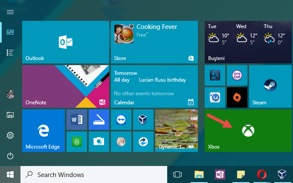This screenshot has width=293, height=183.
Task: Launch the Uplay tile
Action: click(x=215, y=98)
